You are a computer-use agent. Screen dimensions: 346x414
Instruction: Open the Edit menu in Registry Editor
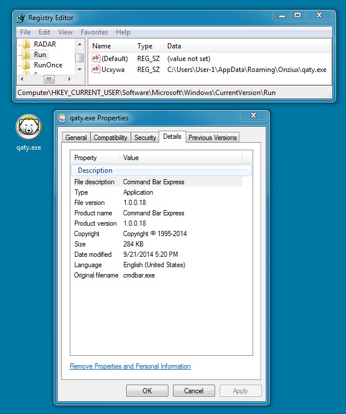click(44, 32)
